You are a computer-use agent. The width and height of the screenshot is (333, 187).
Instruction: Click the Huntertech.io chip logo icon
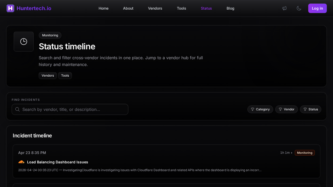[10, 8]
